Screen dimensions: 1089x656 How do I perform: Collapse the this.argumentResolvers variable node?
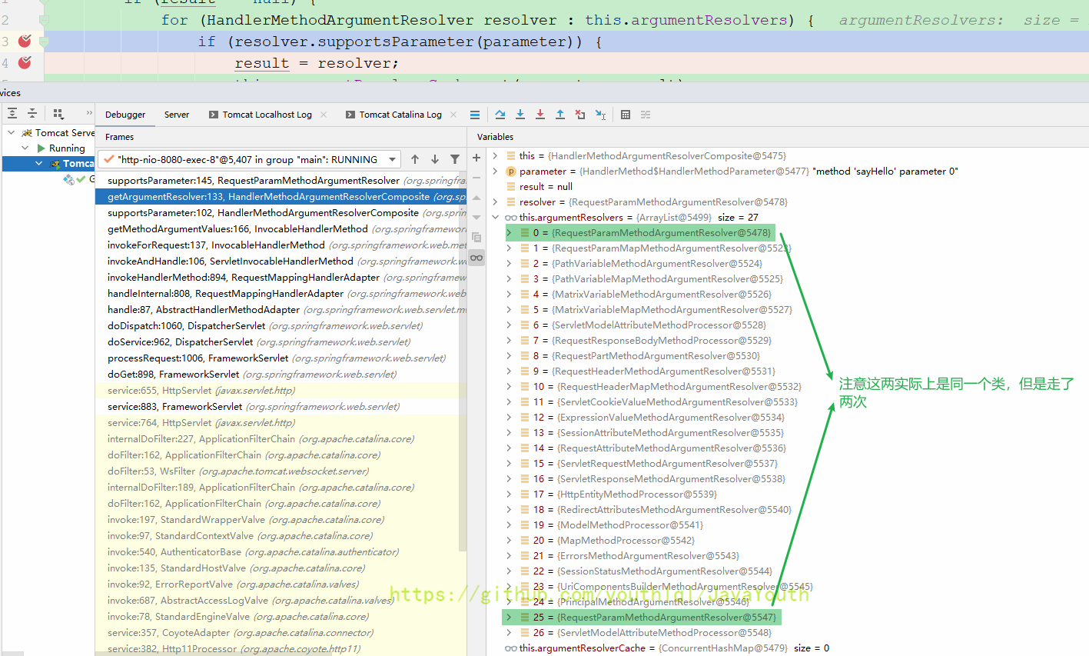click(x=496, y=218)
